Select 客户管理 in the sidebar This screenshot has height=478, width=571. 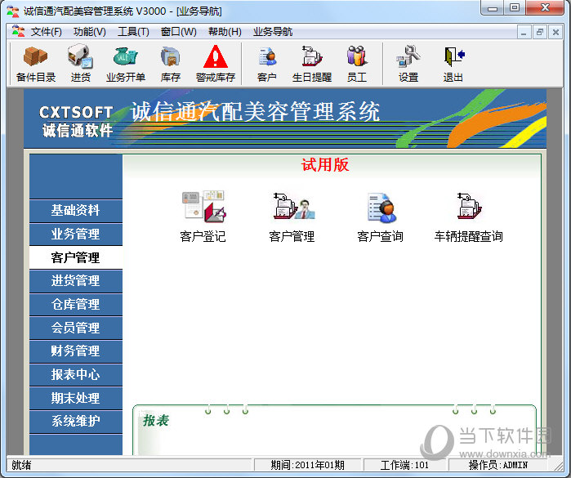[76, 257]
